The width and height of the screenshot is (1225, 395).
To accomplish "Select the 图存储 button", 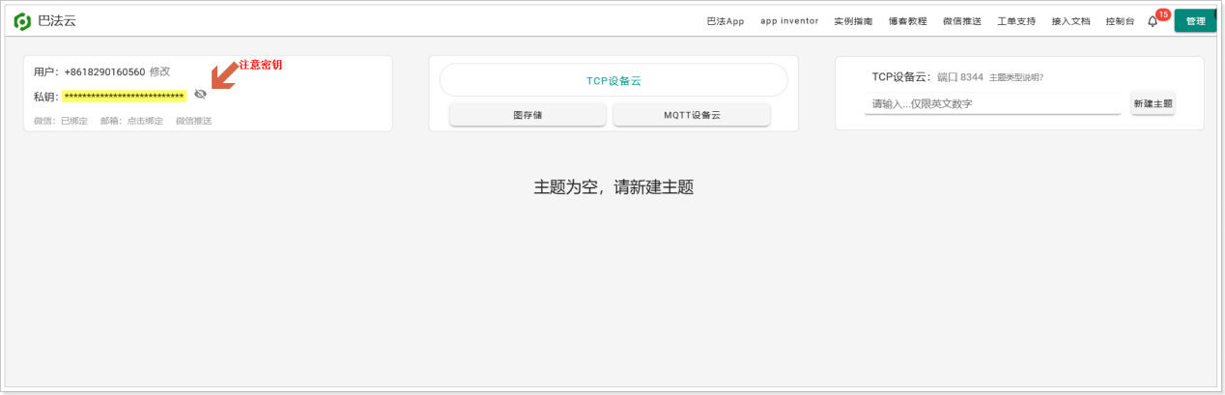I will click(527, 114).
